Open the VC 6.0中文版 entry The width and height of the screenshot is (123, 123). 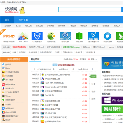50,113
